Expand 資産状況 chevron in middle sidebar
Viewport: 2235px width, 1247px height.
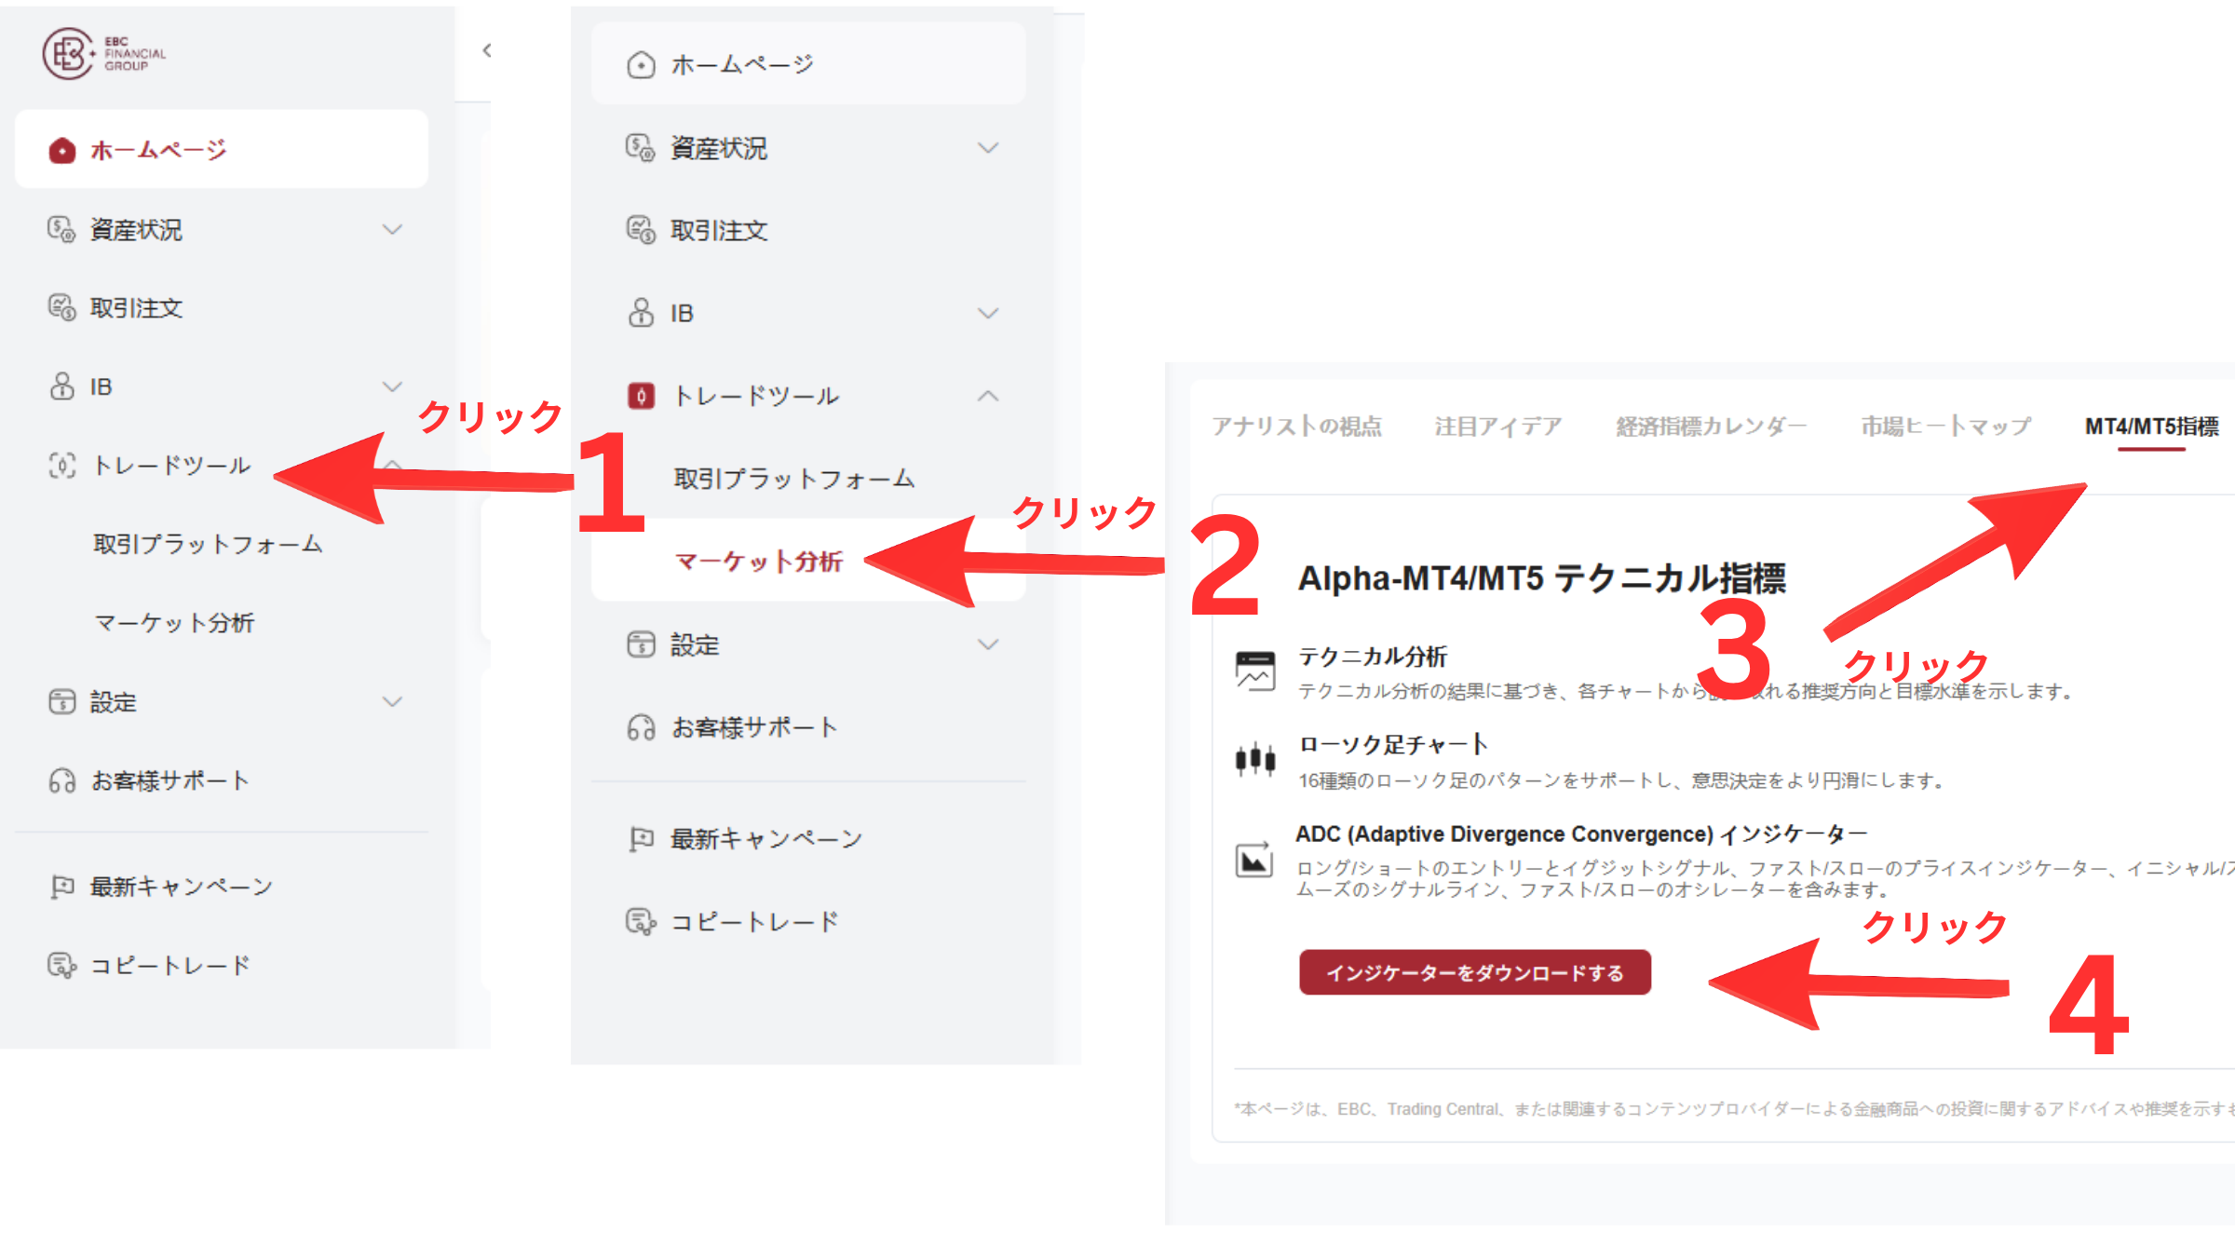[x=988, y=147]
